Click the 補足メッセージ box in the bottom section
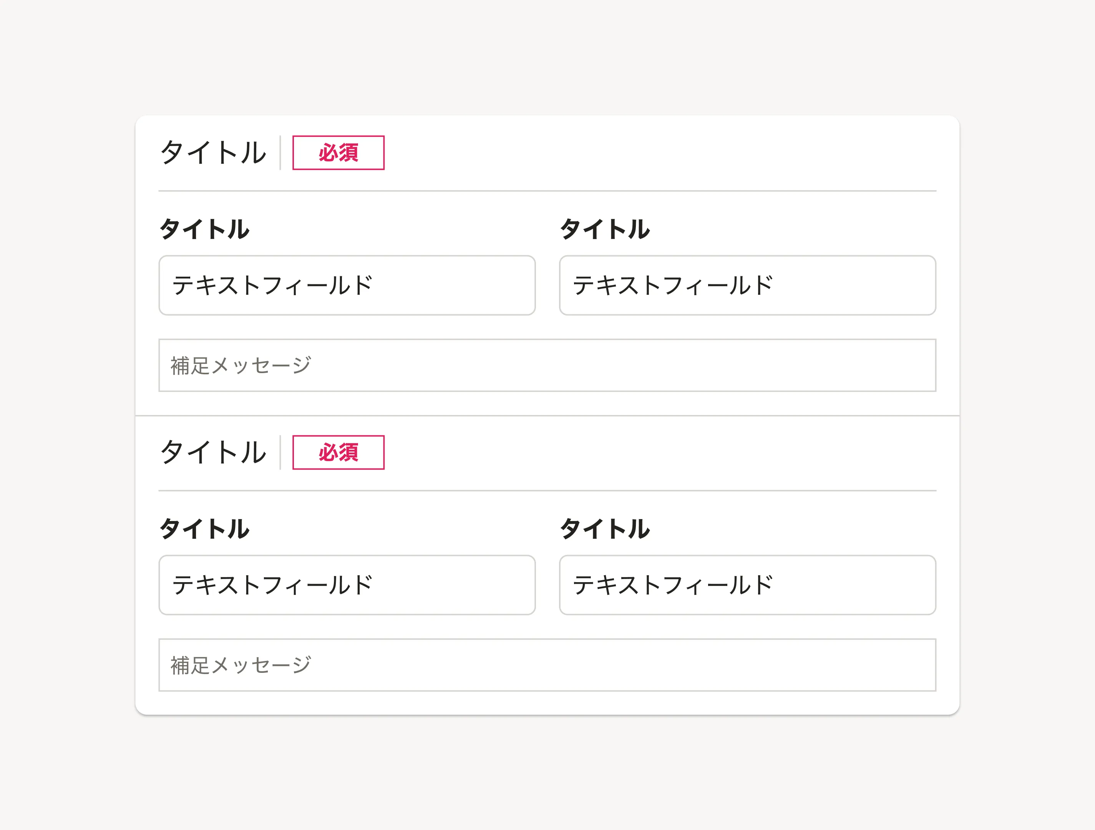Image resolution: width=1095 pixels, height=830 pixels. coord(547,665)
